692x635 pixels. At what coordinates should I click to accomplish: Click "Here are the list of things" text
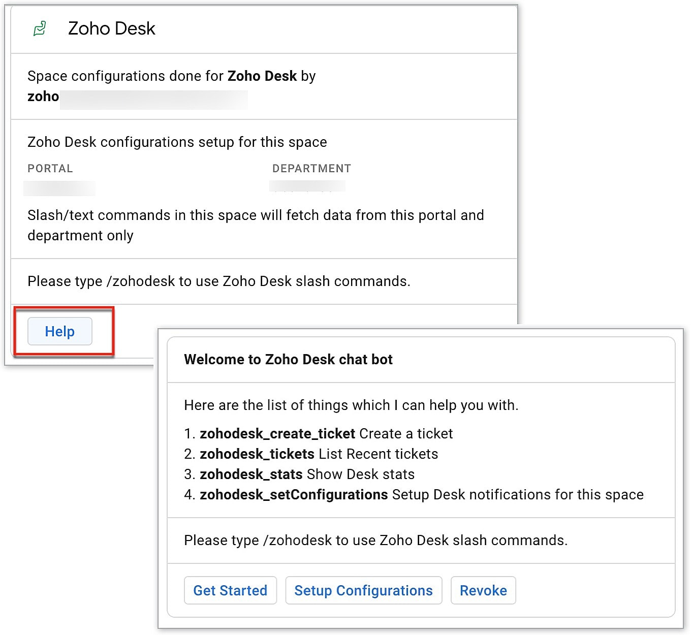[x=351, y=405]
